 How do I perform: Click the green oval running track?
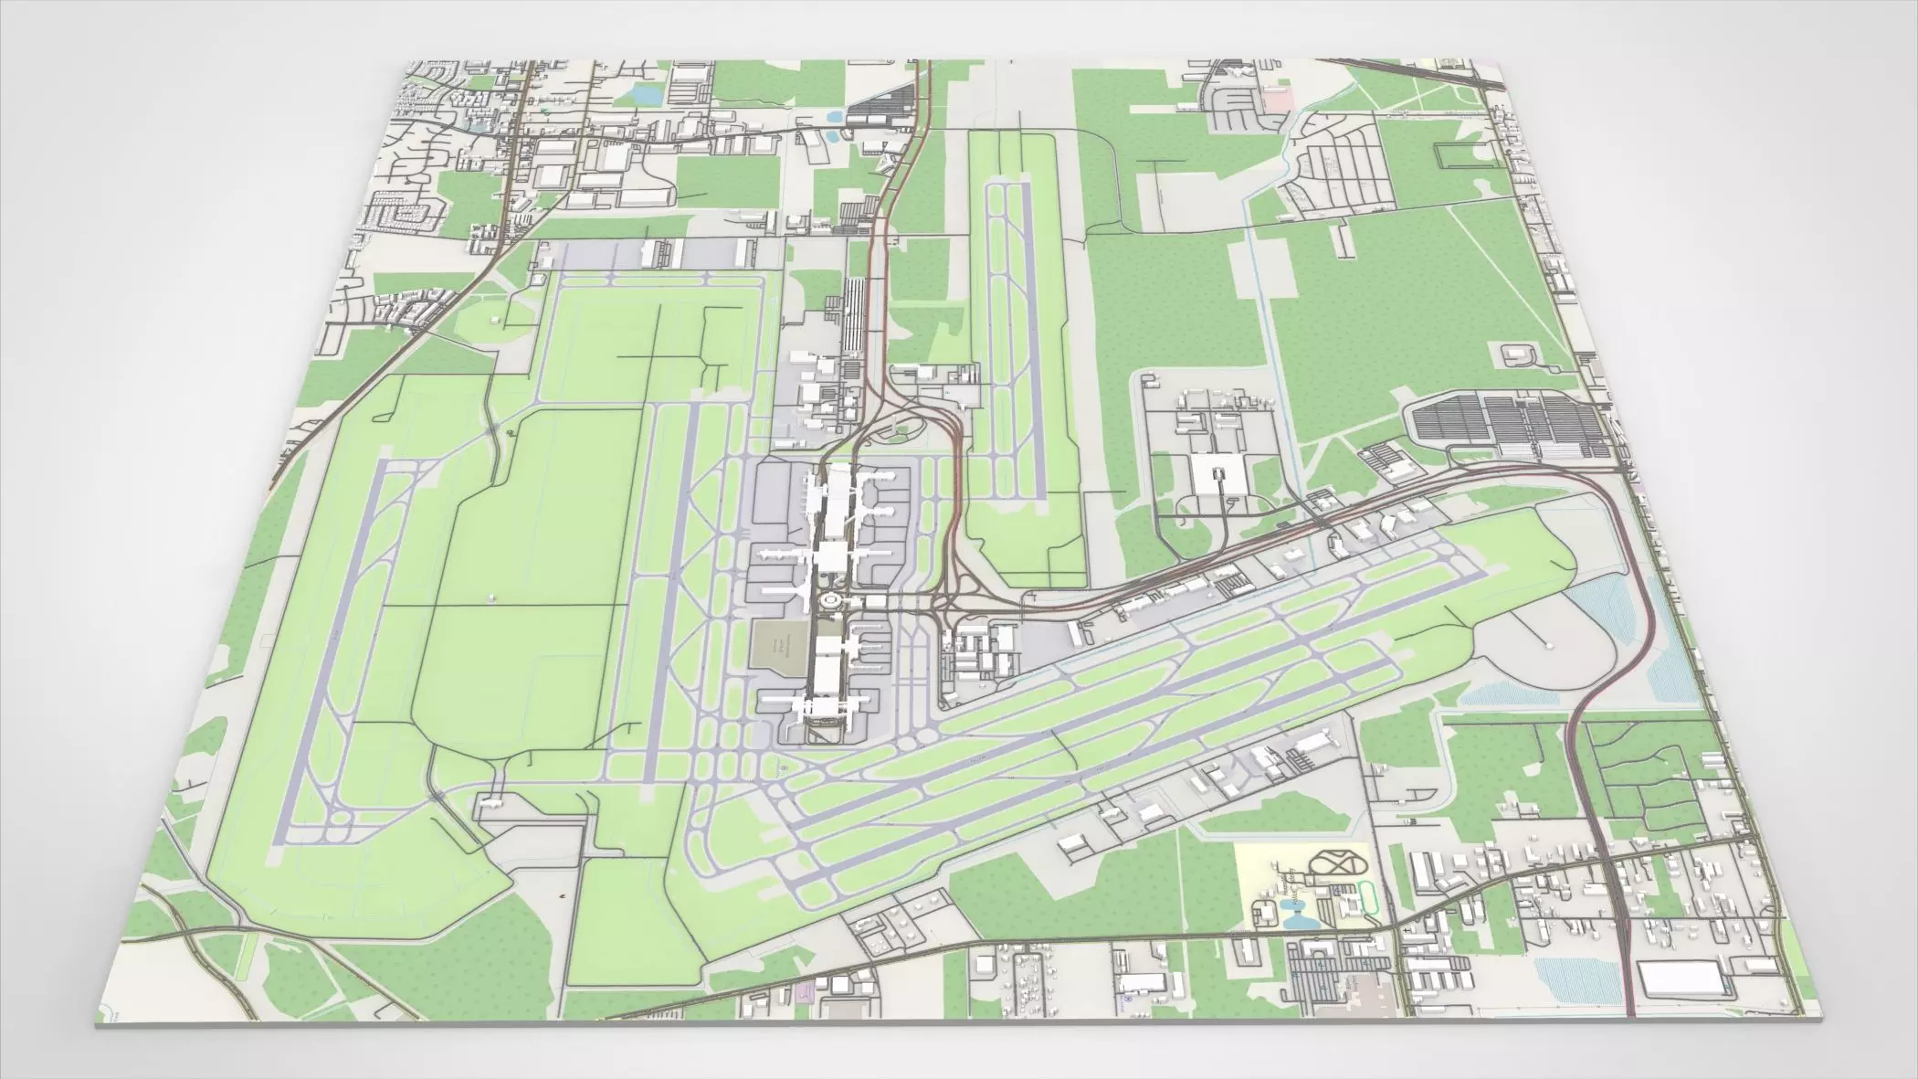pyautogui.click(x=1368, y=897)
